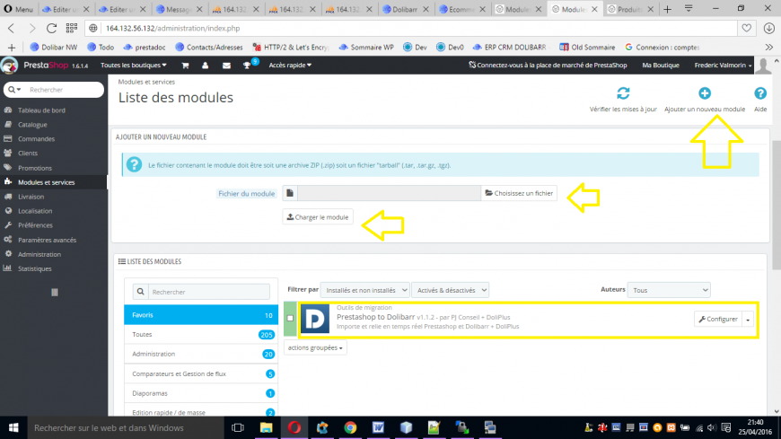This screenshot has height=439, width=781.
Task: Select the Toutes category
Action: (x=201, y=334)
